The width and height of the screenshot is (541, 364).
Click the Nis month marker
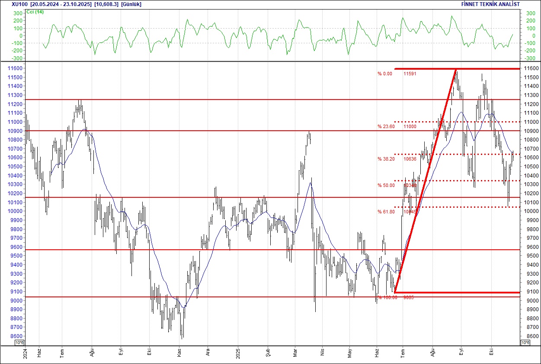click(321, 353)
